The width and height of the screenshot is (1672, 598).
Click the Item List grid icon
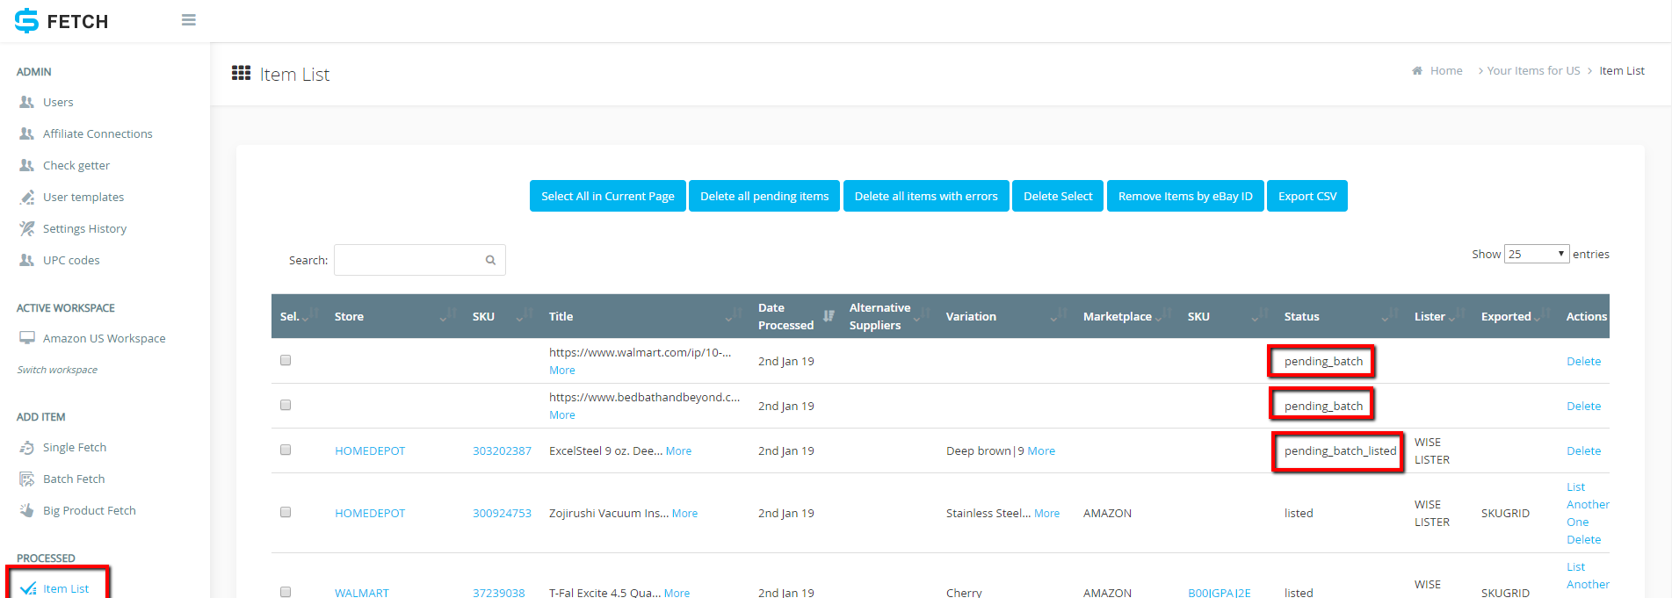(241, 73)
